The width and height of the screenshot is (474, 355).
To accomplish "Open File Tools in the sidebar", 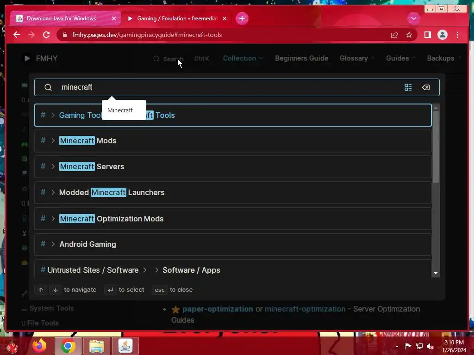I will [43, 323].
